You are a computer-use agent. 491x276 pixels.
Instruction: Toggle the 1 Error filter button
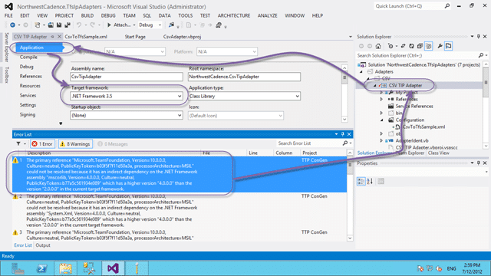click(x=42, y=144)
